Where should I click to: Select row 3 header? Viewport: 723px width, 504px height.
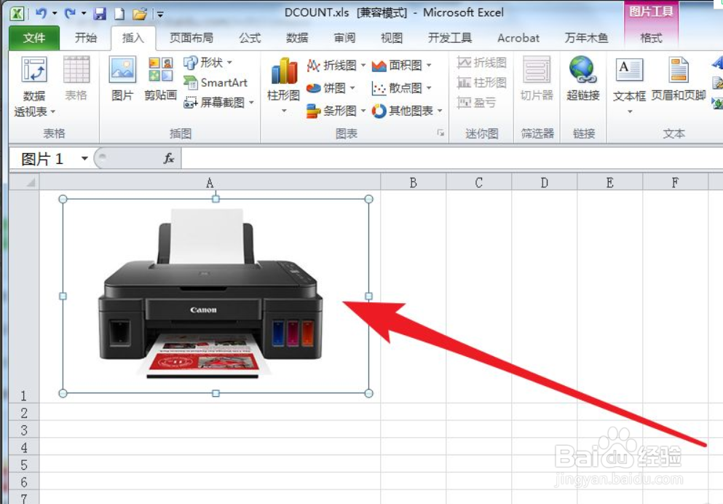tap(24, 429)
